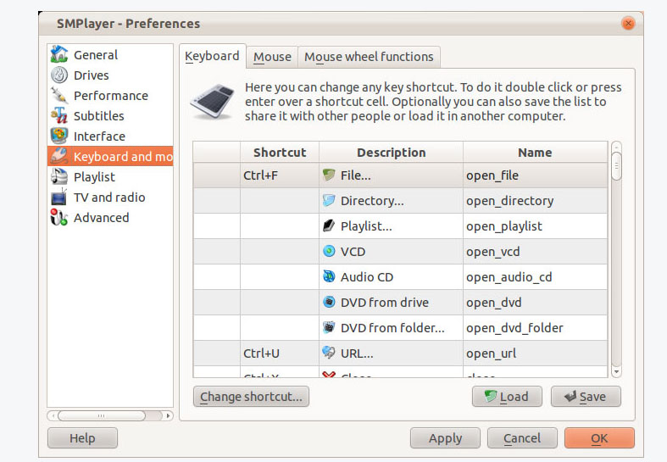Click the Apply button
667x462 pixels.
445,437
